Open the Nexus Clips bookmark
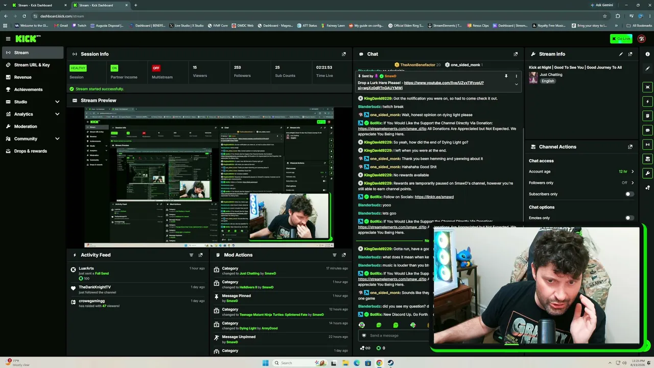 478,26
